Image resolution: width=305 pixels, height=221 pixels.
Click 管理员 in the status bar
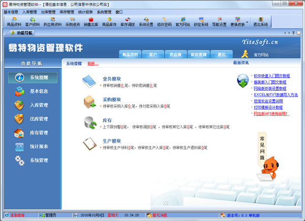pyautogui.click(x=48, y=215)
